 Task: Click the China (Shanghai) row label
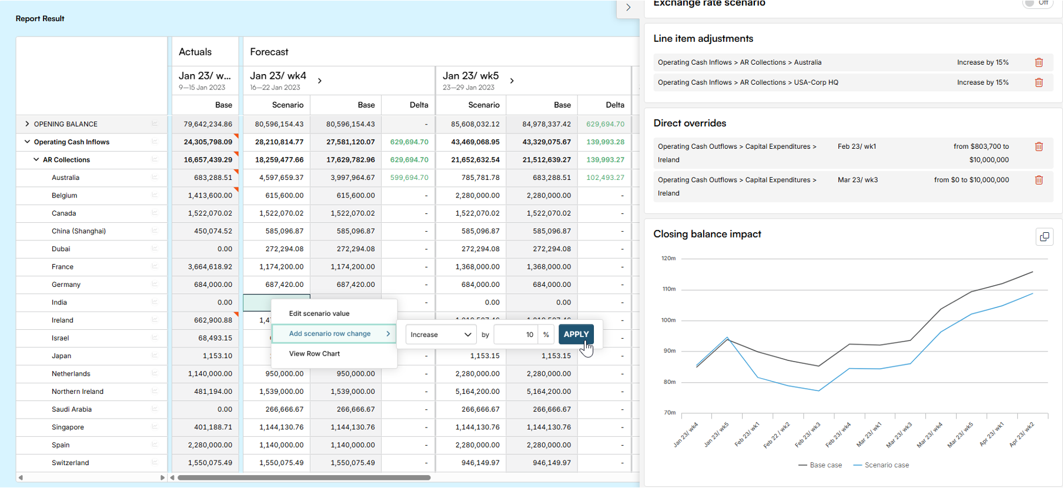[x=79, y=231]
